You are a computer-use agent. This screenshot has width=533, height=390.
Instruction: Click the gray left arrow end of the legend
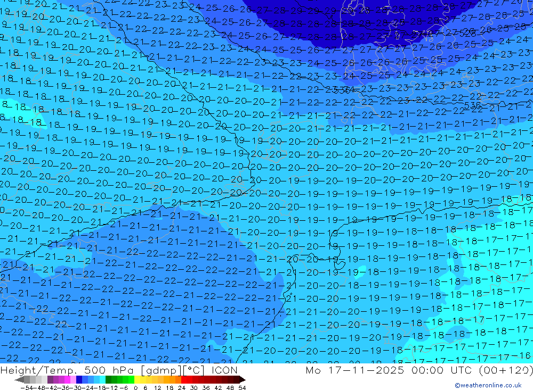click(x=19, y=380)
